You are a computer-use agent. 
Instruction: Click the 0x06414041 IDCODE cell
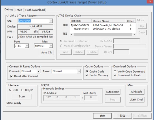(82, 29)
